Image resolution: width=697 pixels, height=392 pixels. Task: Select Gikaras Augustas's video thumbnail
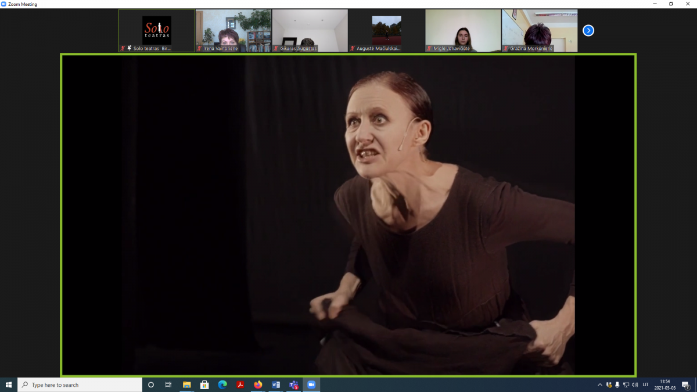click(x=310, y=31)
